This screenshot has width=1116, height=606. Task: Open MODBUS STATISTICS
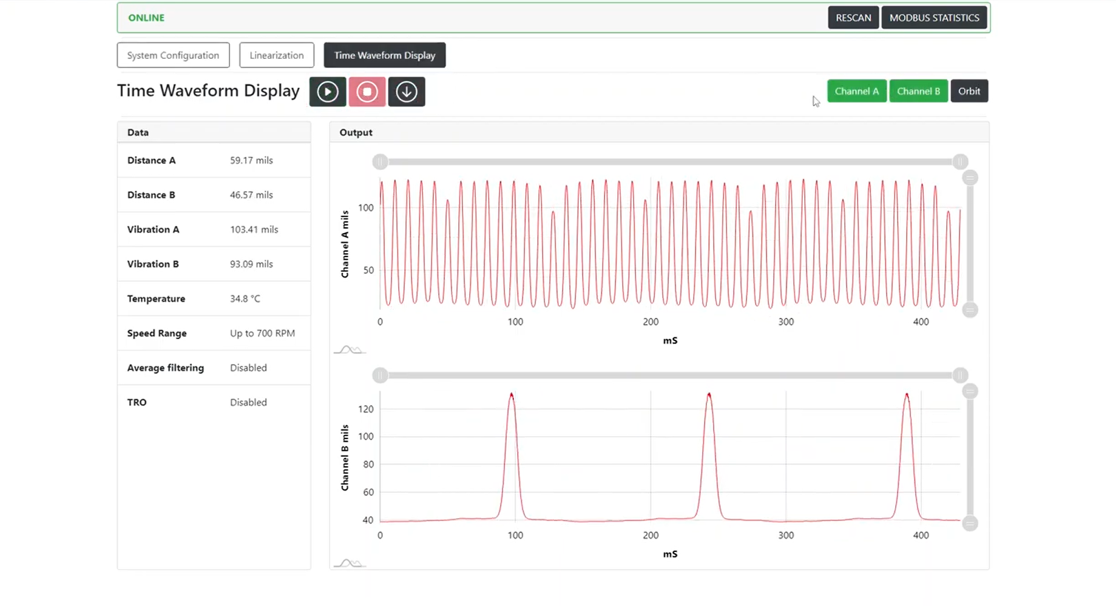point(934,18)
